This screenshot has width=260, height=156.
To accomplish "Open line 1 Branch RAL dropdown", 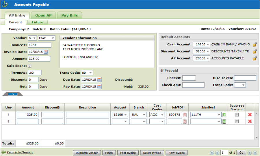I will 139,115.
